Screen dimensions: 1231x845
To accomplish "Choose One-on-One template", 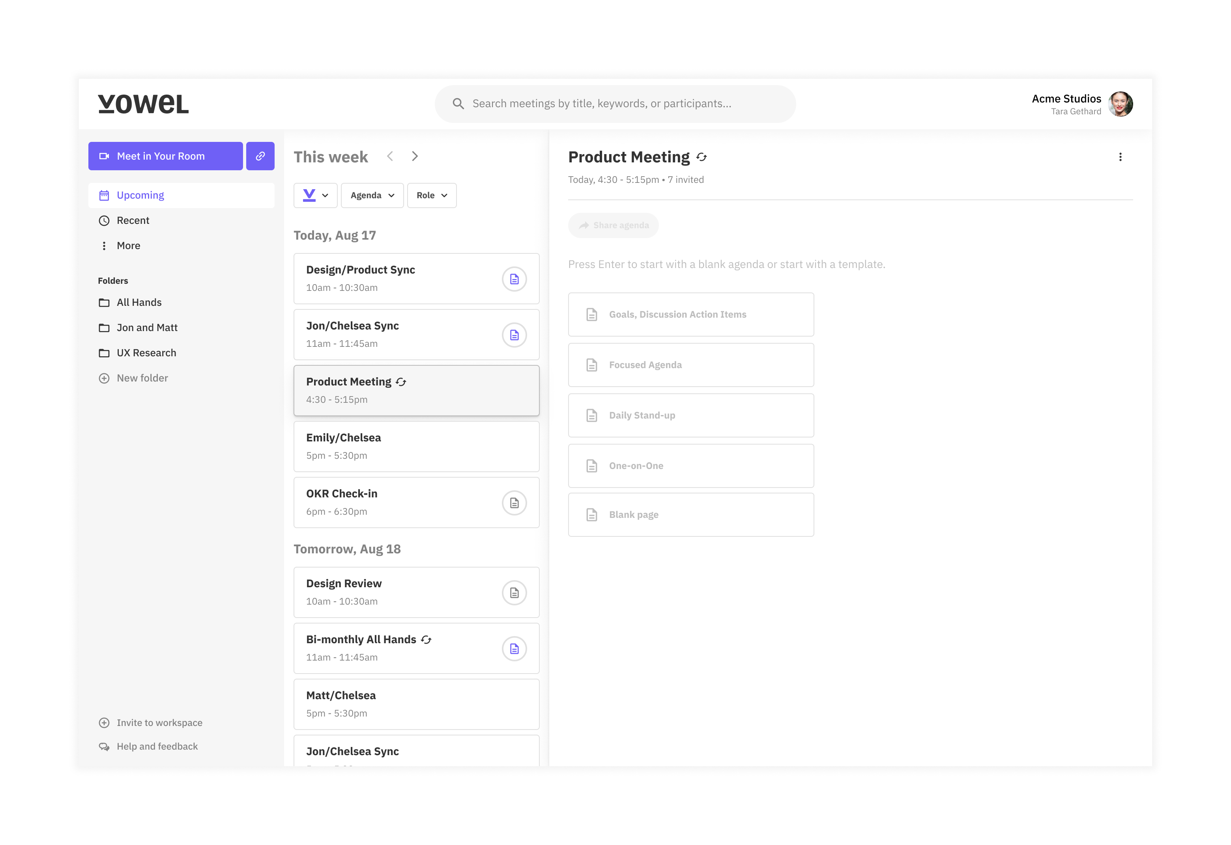I will coord(691,466).
